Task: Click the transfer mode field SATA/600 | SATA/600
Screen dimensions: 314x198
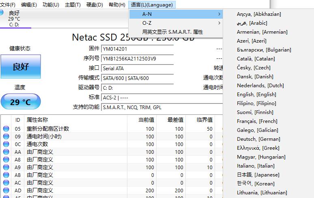Action: click(138, 78)
